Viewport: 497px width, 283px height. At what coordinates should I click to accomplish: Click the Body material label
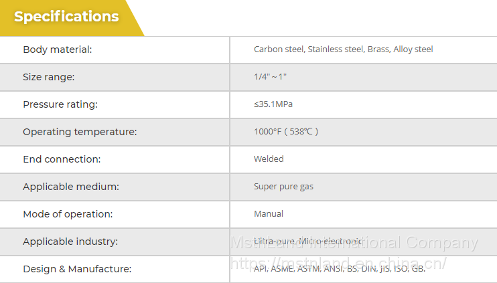(58, 50)
